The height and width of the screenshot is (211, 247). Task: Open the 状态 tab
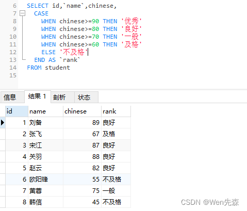[87, 98]
